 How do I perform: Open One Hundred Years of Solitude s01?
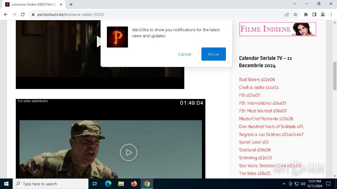[271, 127]
